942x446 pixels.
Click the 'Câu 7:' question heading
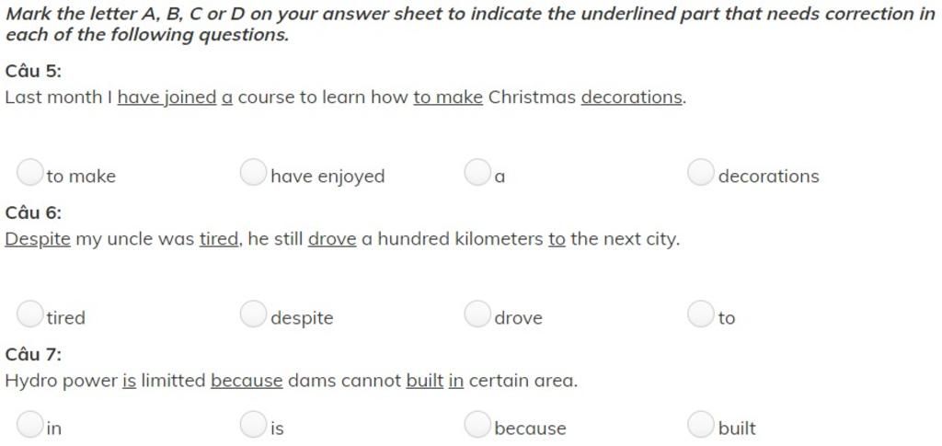coord(33,355)
